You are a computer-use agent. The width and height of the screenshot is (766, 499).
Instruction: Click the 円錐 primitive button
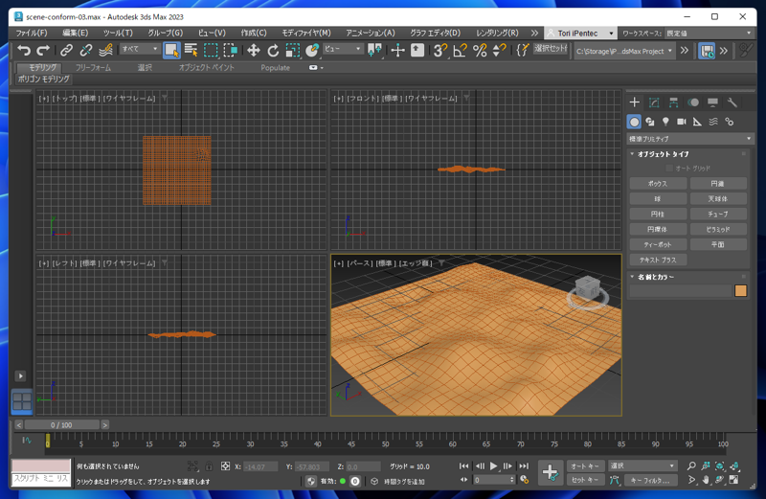pos(717,184)
